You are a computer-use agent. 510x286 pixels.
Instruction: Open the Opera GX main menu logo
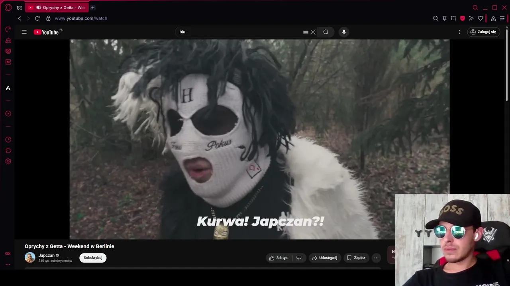[x=8, y=8]
